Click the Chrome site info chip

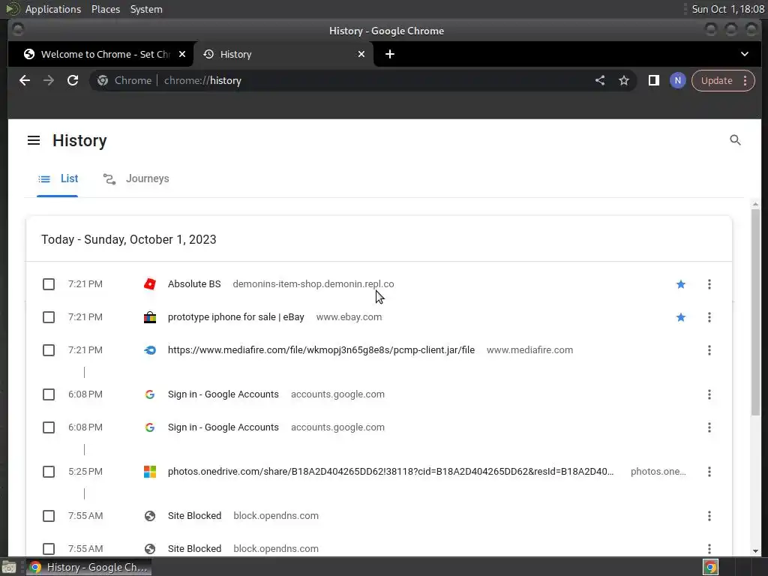coord(125,80)
